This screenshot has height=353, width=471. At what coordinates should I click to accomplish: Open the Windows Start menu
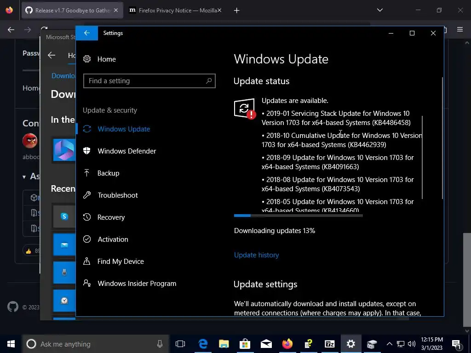pyautogui.click(x=11, y=344)
